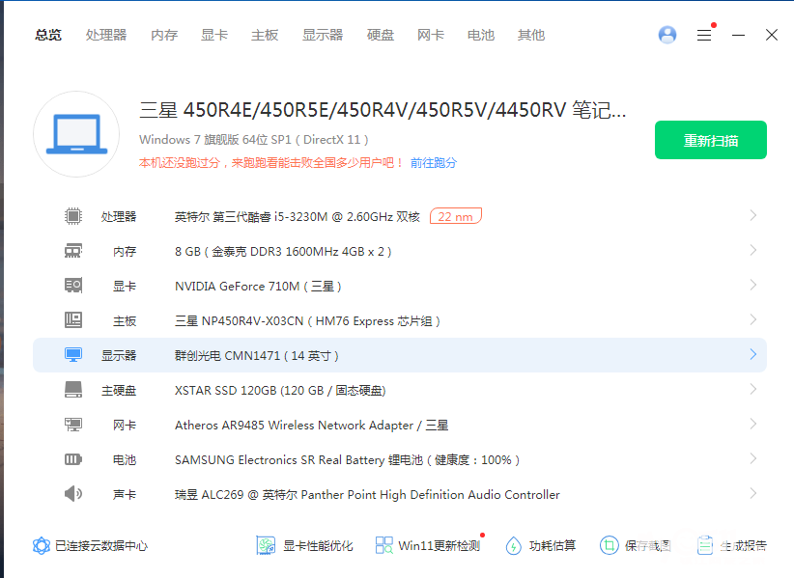
Task: Click the user account avatar icon
Action: coord(667,35)
